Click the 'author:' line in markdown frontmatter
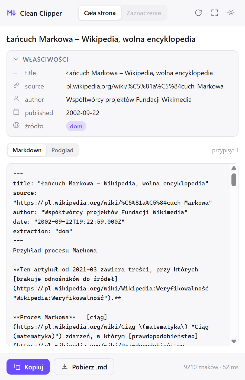The height and width of the screenshot is (380, 245). (100, 212)
